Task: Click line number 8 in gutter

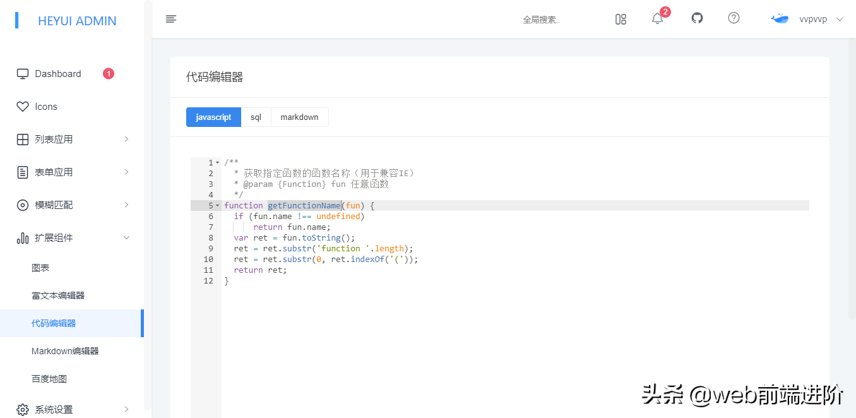Action: pyautogui.click(x=211, y=238)
